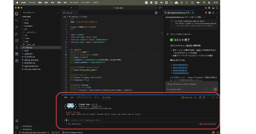Open the Search view in activity bar
Image resolution: width=256 pixels, height=134 pixels.
(17, 20)
